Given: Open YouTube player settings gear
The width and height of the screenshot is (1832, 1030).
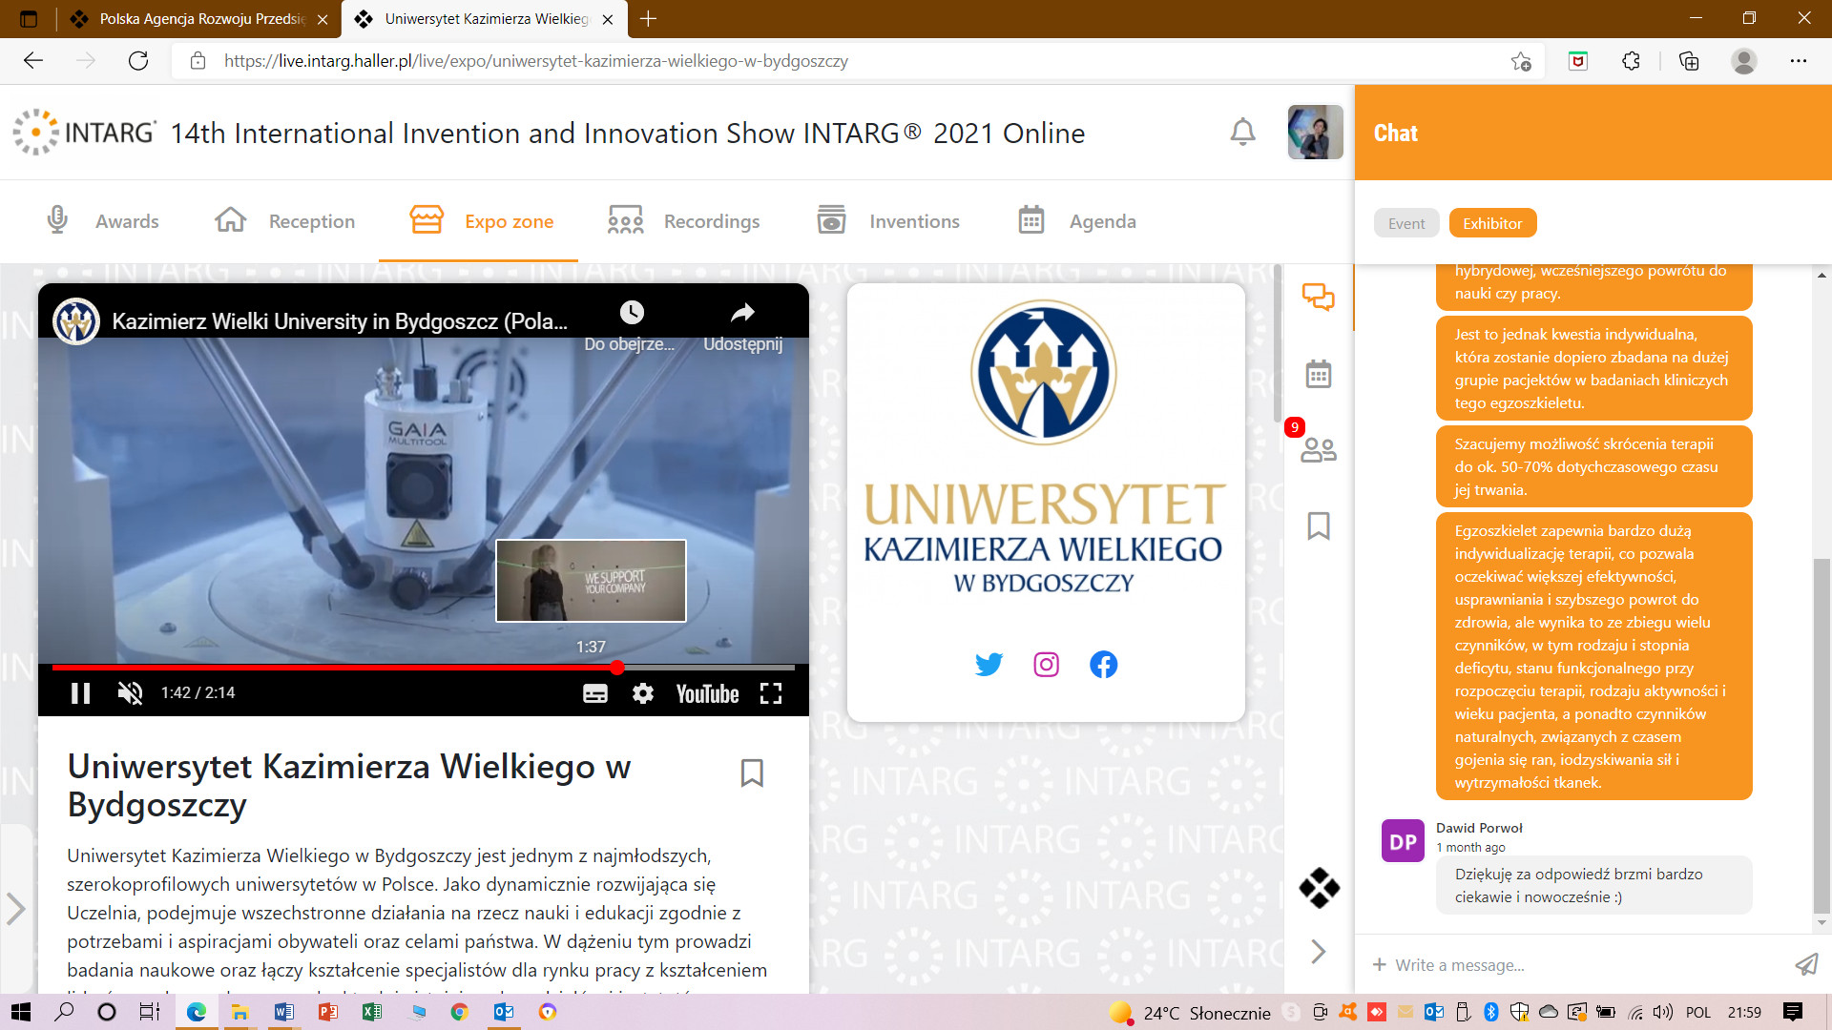Looking at the screenshot, I should [x=643, y=693].
